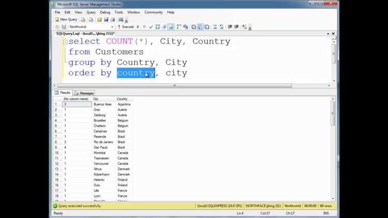Select the Salzburg city cell
Image resolution: width=388 pixels, height=218 pixels.
point(104,115)
